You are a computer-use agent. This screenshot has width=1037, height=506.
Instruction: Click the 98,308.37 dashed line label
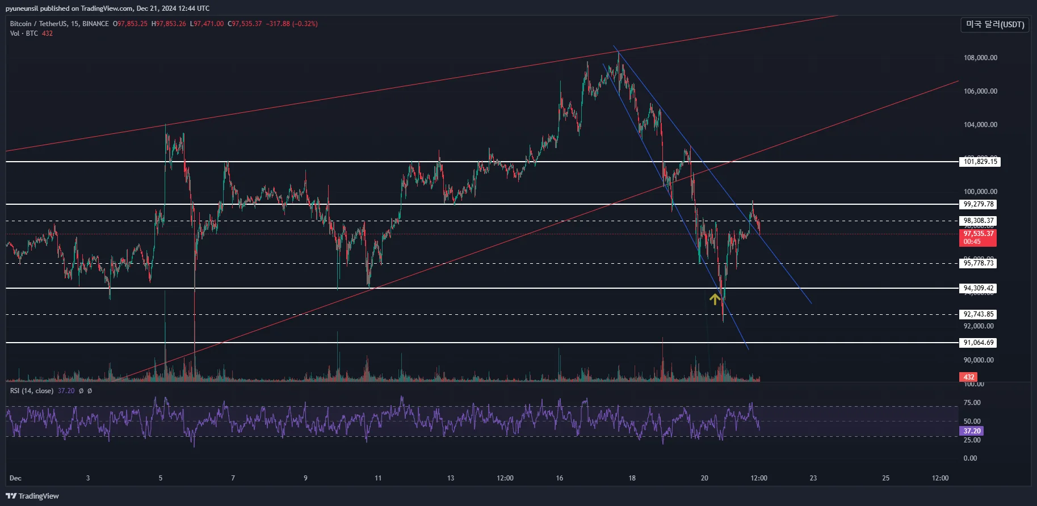click(x=979, y=221)
